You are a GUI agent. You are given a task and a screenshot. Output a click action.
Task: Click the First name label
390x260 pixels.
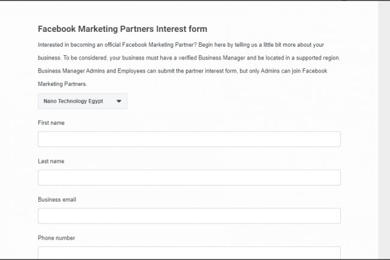(51, 123)
